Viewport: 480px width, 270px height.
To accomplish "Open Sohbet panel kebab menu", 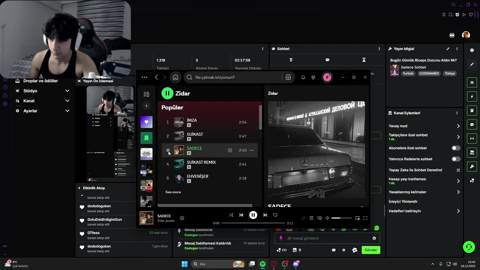I will 379,49.
